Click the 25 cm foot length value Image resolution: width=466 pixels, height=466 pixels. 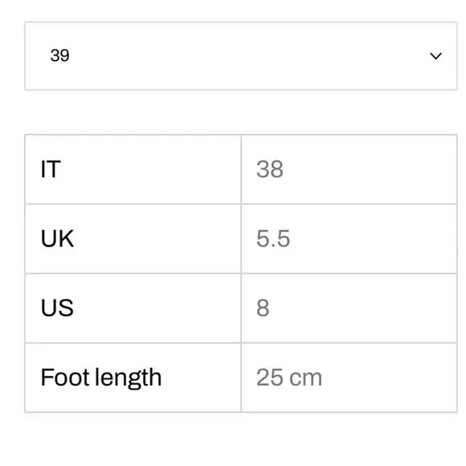coord(289,378)
